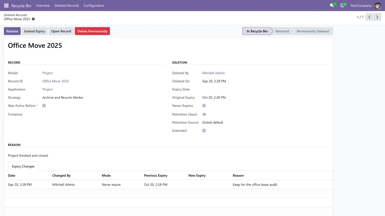Open the Project link in the Application field
This screenshot has width=385, height=216.
(x=48, y=89)
